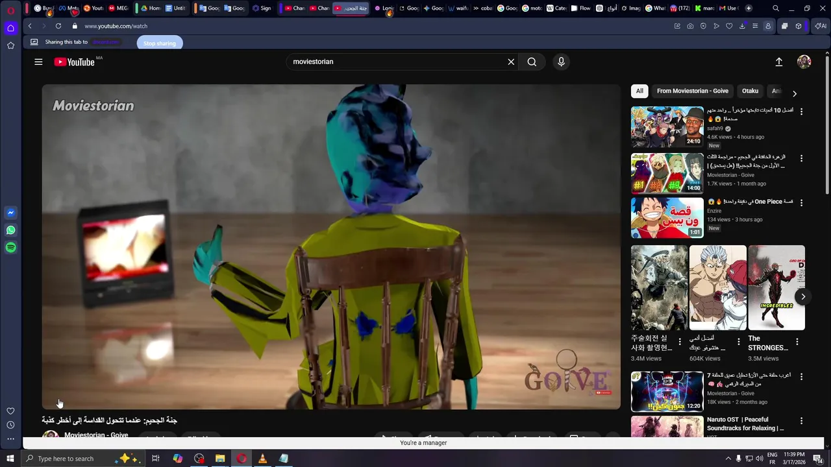Screen dimensions: 831x467
Task: Open the account avatar menu
Action: (804, 62)
